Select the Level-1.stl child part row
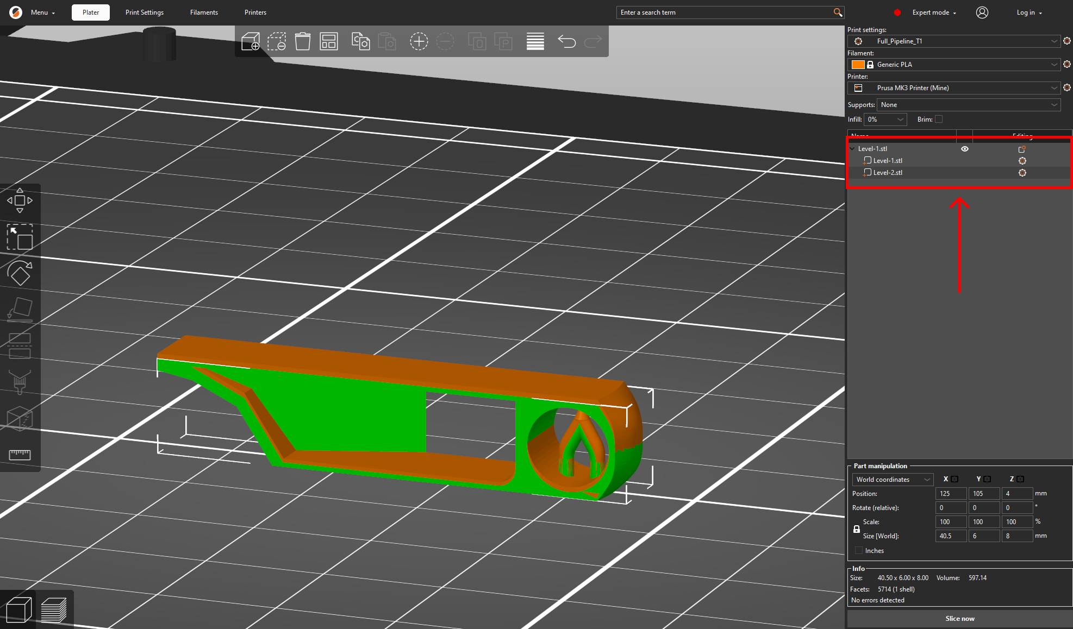 (x=959, y=161)
